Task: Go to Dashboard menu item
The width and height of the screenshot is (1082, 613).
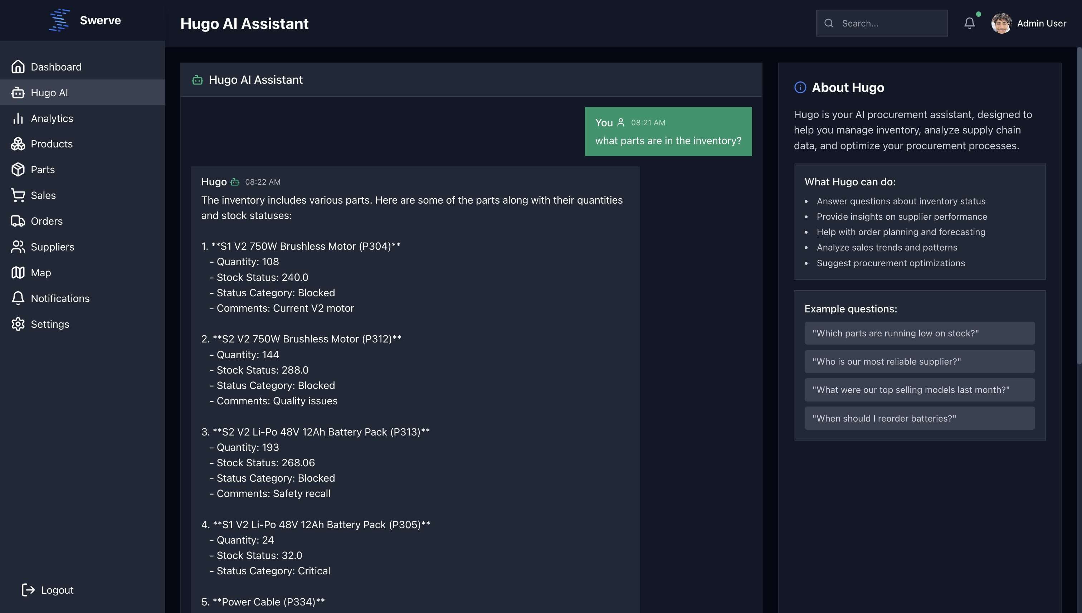Action: click(x=56, y=67)
